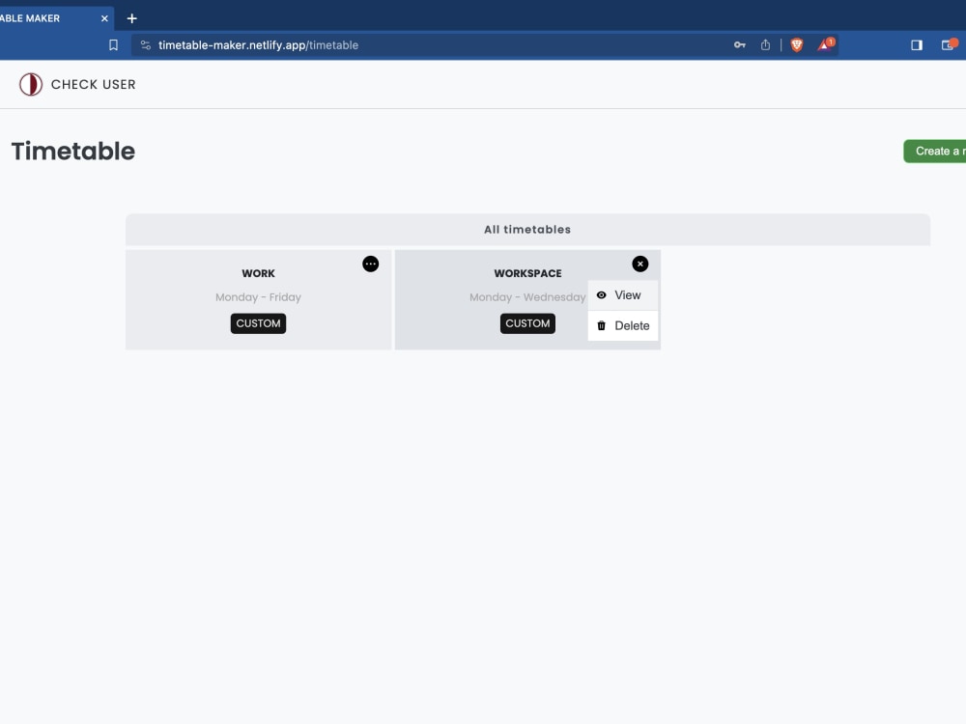Open Brave wallet icon at right

949,44
